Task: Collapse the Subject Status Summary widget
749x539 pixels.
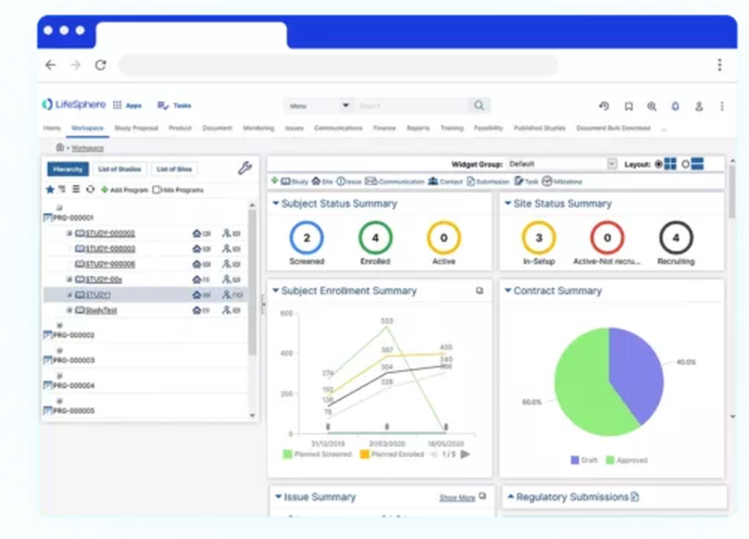Action: click(x=276, y=203)
